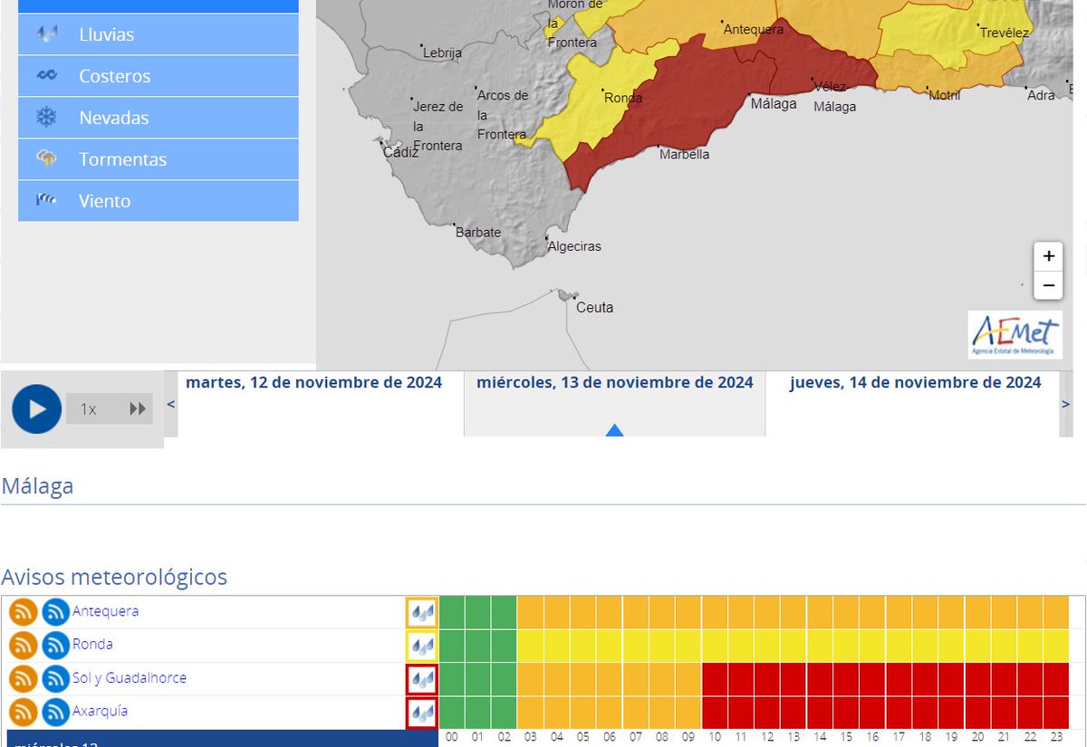1087x747 pixels.
Task: Zoom in on the map with the plus button
Action: point(1048,256)
